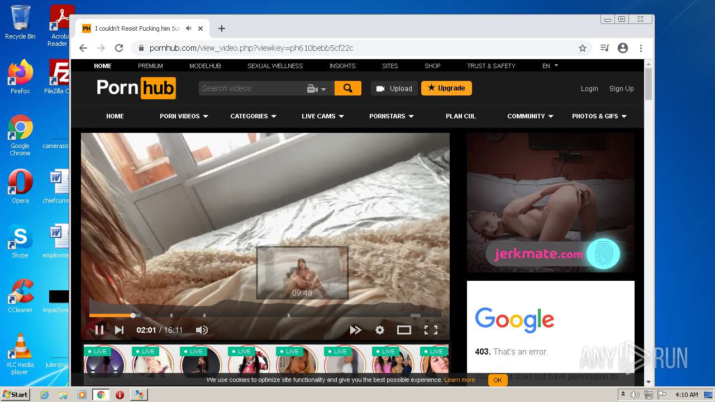Screen dimensions: 715x402
Task: Skip to the next video
Action: pos(119,330)
